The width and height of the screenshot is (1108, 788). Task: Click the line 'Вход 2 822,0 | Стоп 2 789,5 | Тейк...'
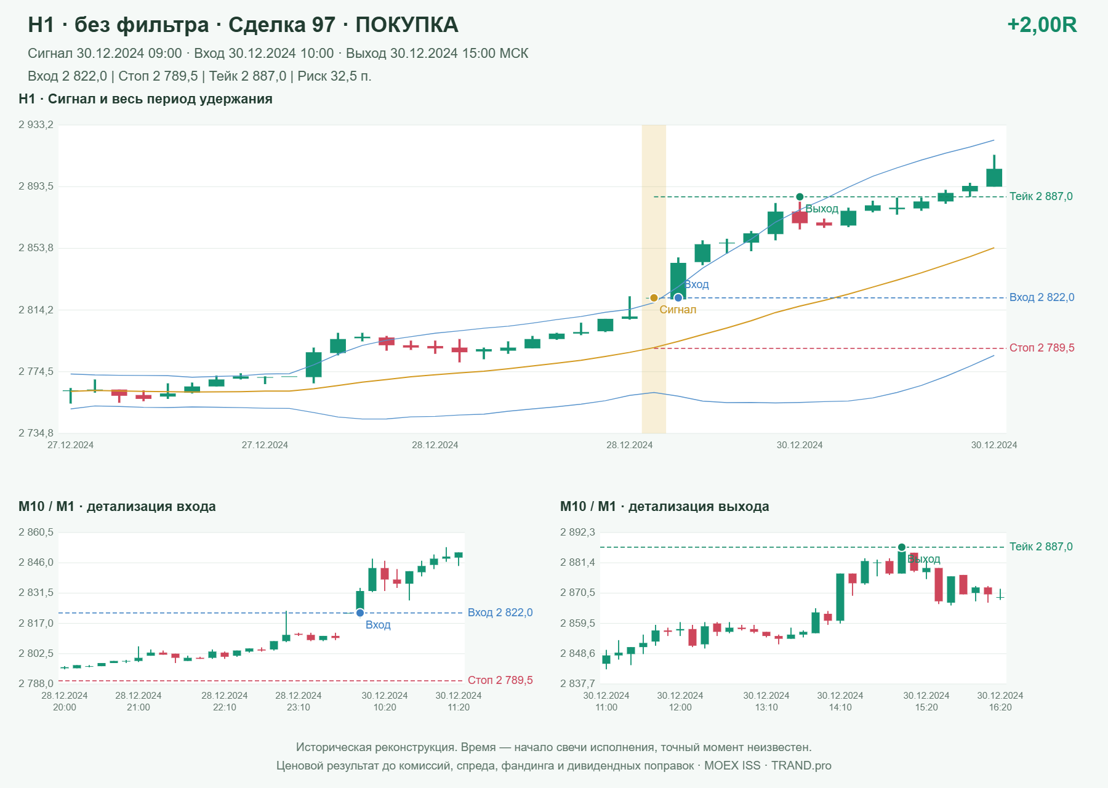(199, 76)
